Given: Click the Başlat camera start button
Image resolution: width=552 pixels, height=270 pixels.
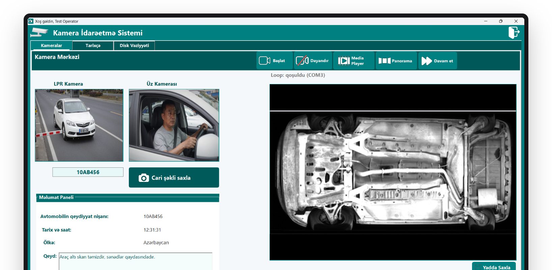Looking at the screenshot, I should click(274, 61).
